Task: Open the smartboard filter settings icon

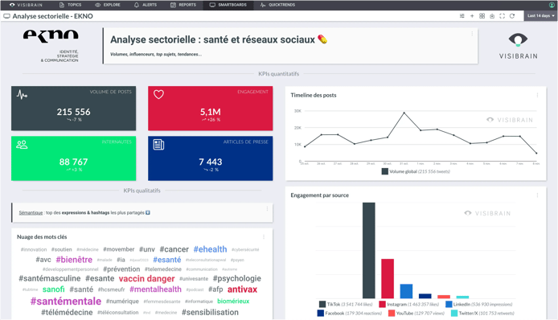Action: click(x=462, y=16)
